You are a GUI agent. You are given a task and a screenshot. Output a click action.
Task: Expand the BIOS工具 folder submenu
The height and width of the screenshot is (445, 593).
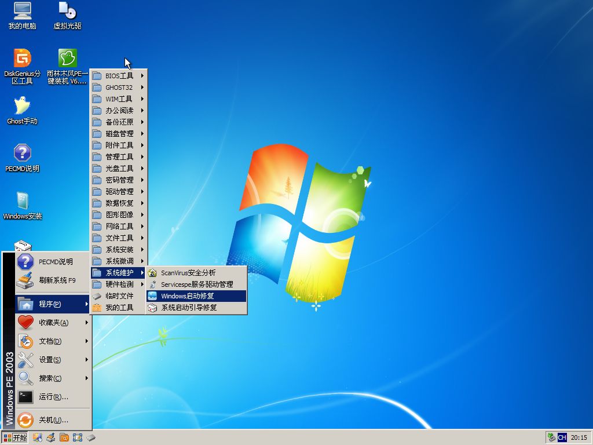(119, 76)
